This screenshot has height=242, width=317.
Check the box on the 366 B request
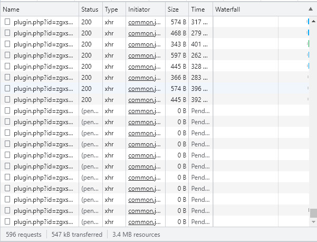point(7,77)
